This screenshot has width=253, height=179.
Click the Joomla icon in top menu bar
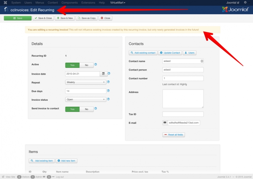coord(5,3)
